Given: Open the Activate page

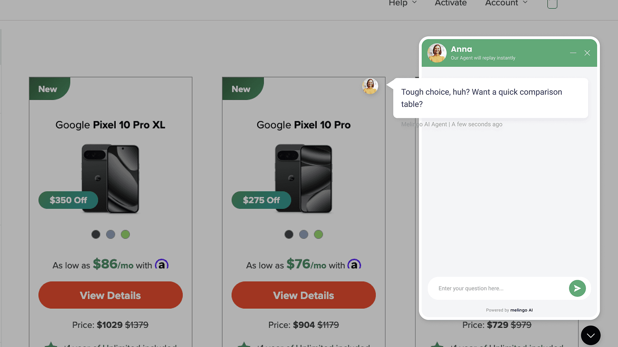Looking at the screenshot, I should [x=451, y=3].
